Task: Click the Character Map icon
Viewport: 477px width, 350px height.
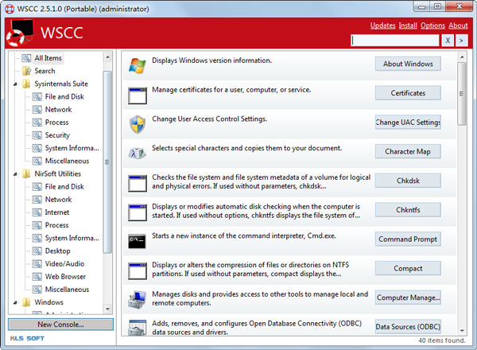Action: click(138, 153)
